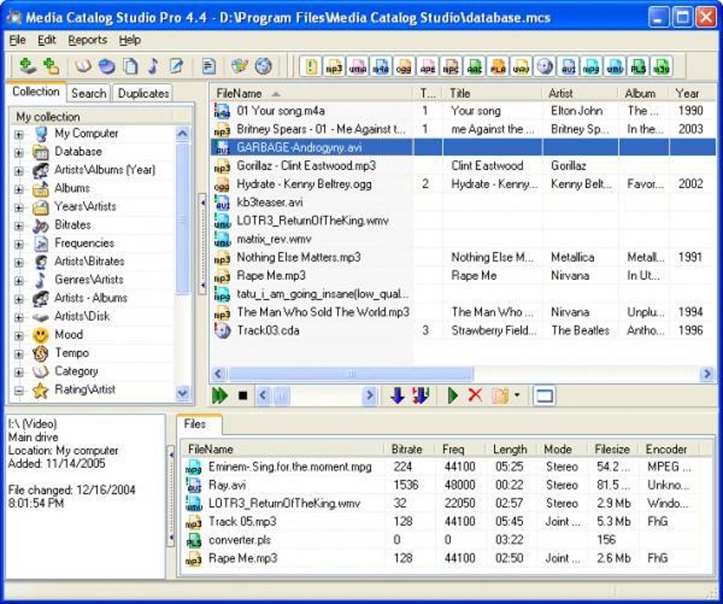Switch to the Duplicates tab
Viewport: 723px width, 604px height.
click(143, 93)
